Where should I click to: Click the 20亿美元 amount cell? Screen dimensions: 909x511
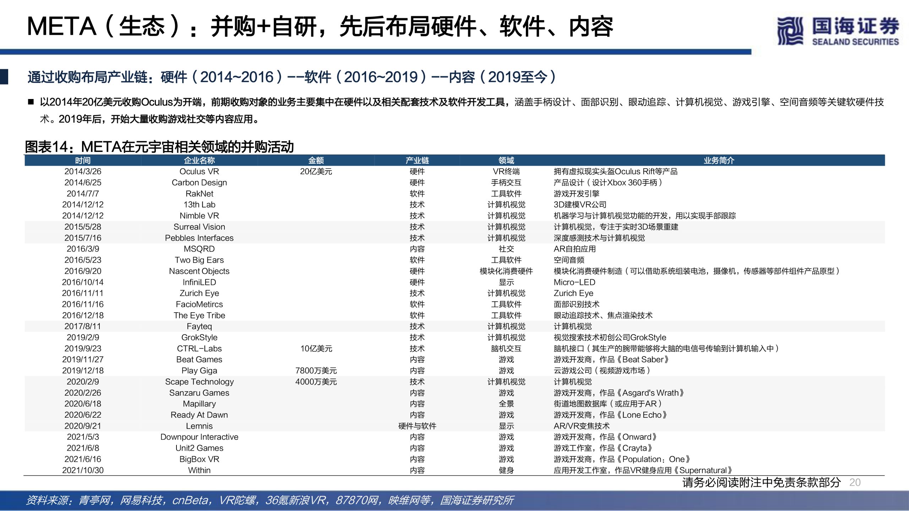click(x=316, y=171)
